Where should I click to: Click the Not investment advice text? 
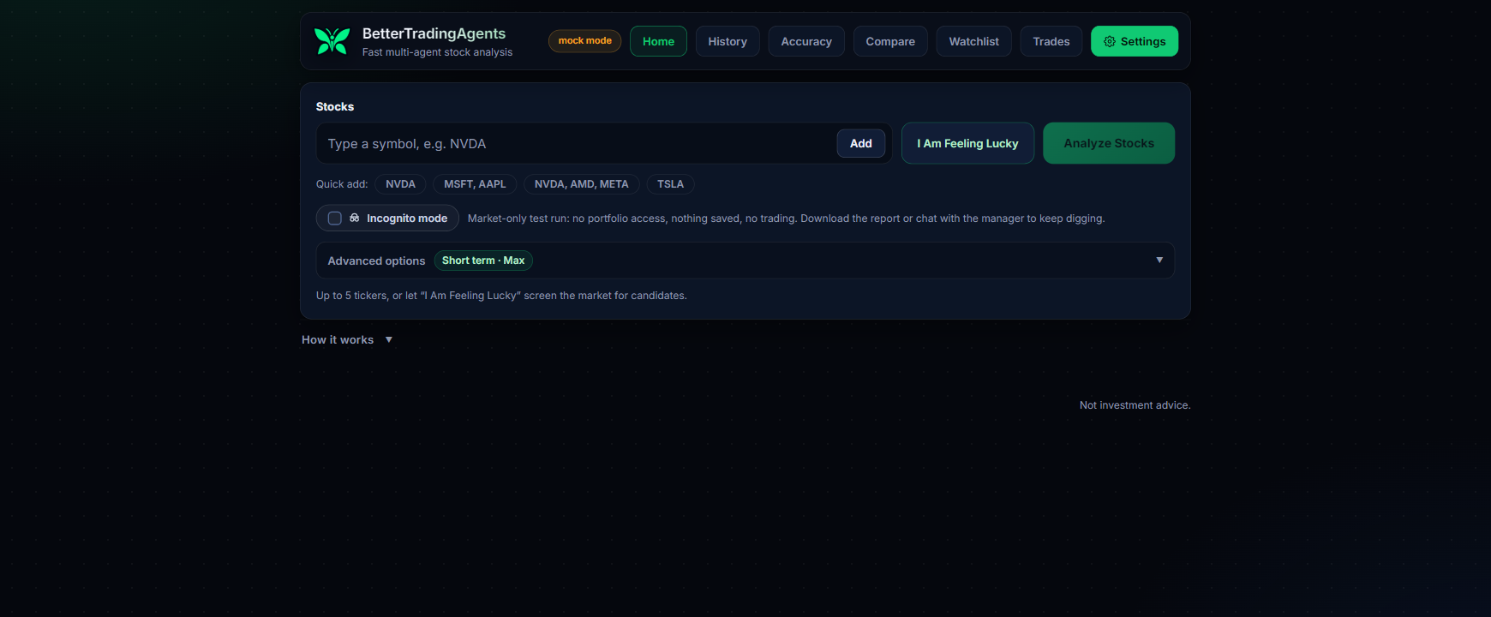pos(1135,405)
